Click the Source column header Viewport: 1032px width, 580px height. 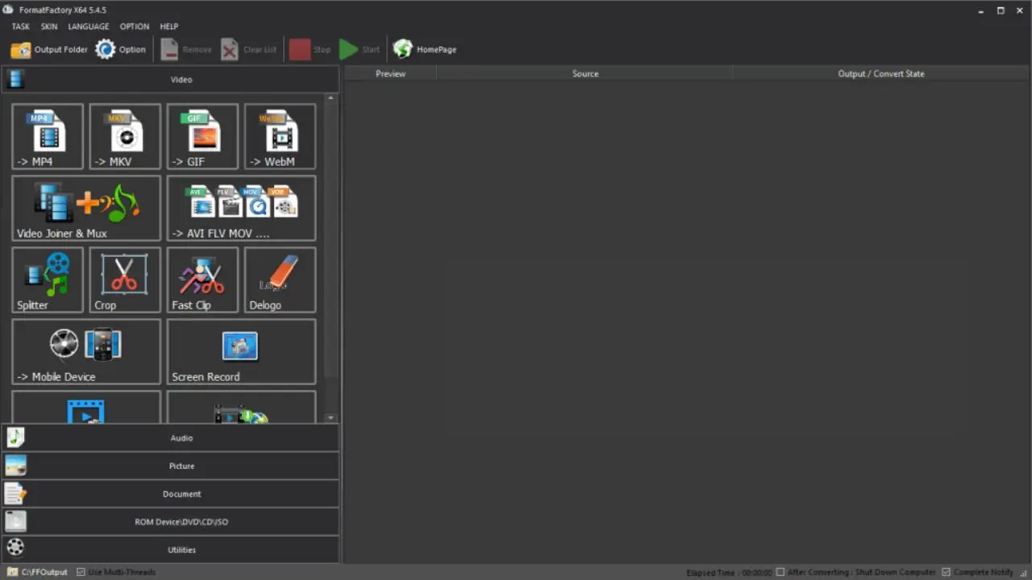(585, 73)
